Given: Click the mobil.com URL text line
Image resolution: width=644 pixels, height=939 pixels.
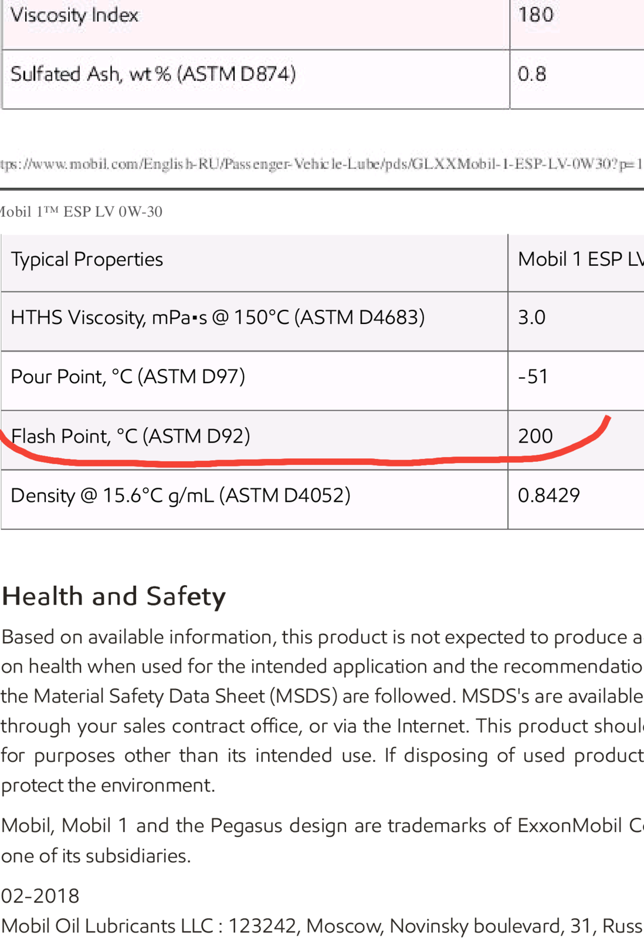Looking at the screenshot, I should pos(322,164).
